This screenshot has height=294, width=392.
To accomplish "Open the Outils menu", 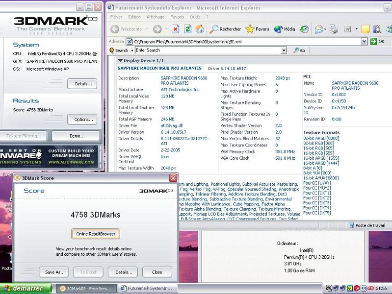I will point(195,17).
